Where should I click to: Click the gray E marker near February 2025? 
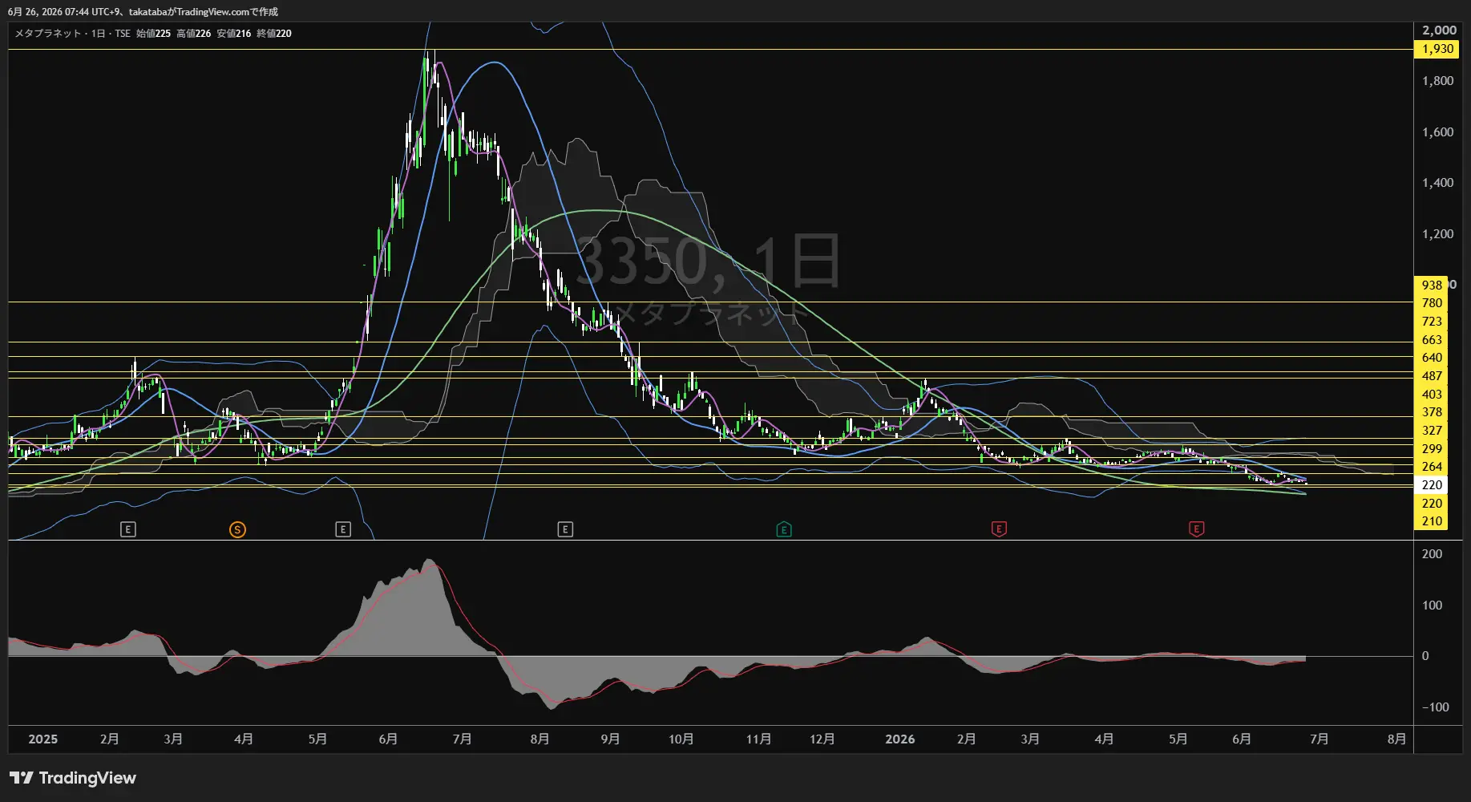128,529
